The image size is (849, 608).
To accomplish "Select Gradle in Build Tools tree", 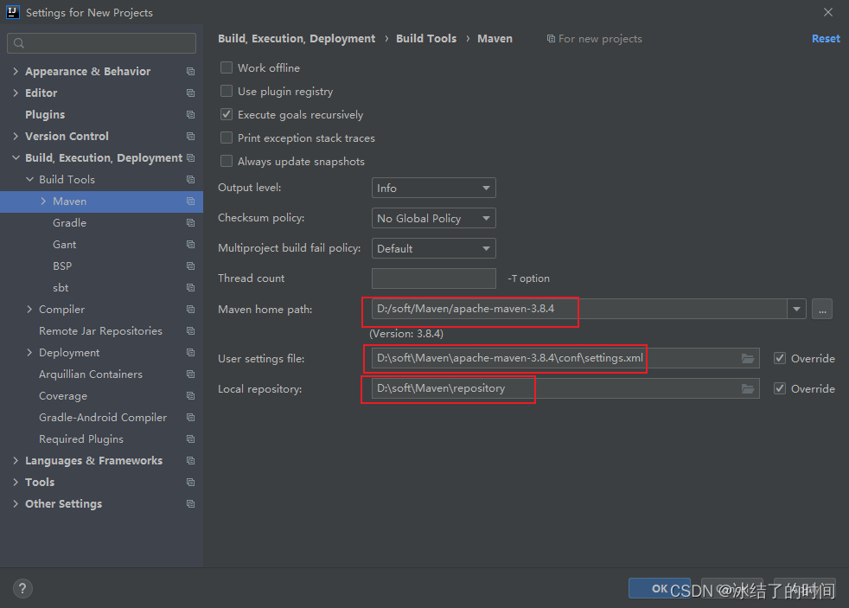I will 69,223.
